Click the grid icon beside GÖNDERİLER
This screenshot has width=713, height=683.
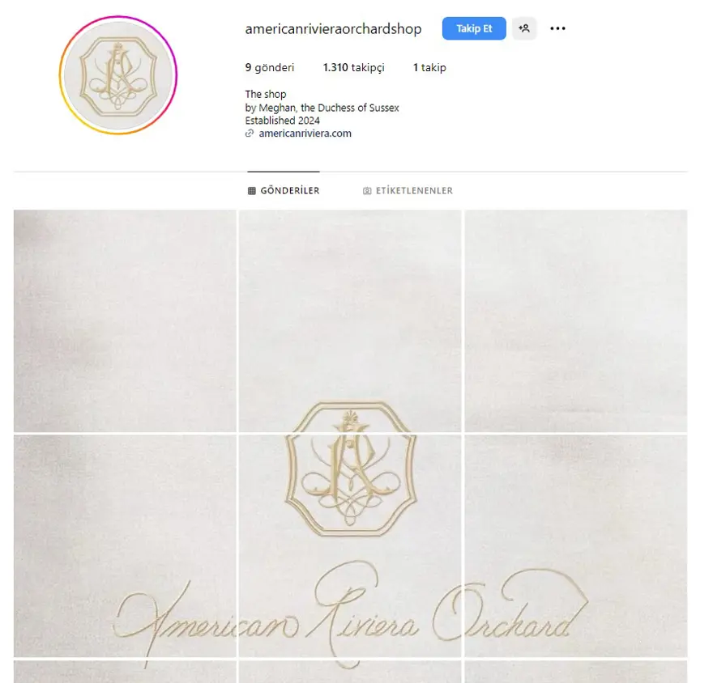(251, 191)
